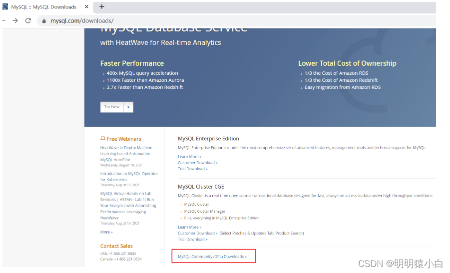Viewport: 450px width, 273px height.
Task: Click More under Free Webinars
Action: tap(106, 232)
